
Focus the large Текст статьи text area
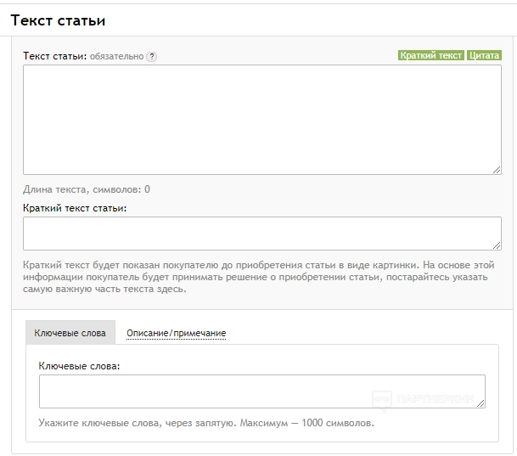pyautogui.click(x=261, y=119)
